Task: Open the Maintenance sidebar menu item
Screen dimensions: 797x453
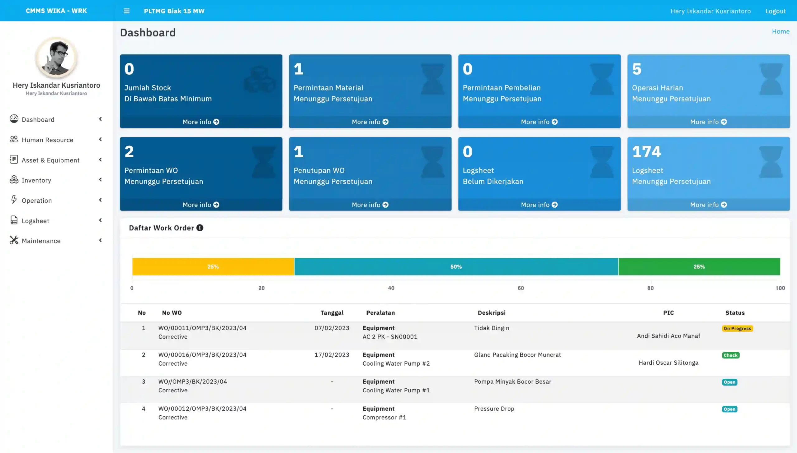Action: (56, 241)
